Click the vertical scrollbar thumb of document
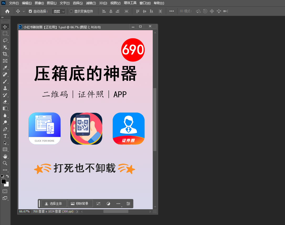285x225 pixels. pyautogui.click(x=155, y=120)
